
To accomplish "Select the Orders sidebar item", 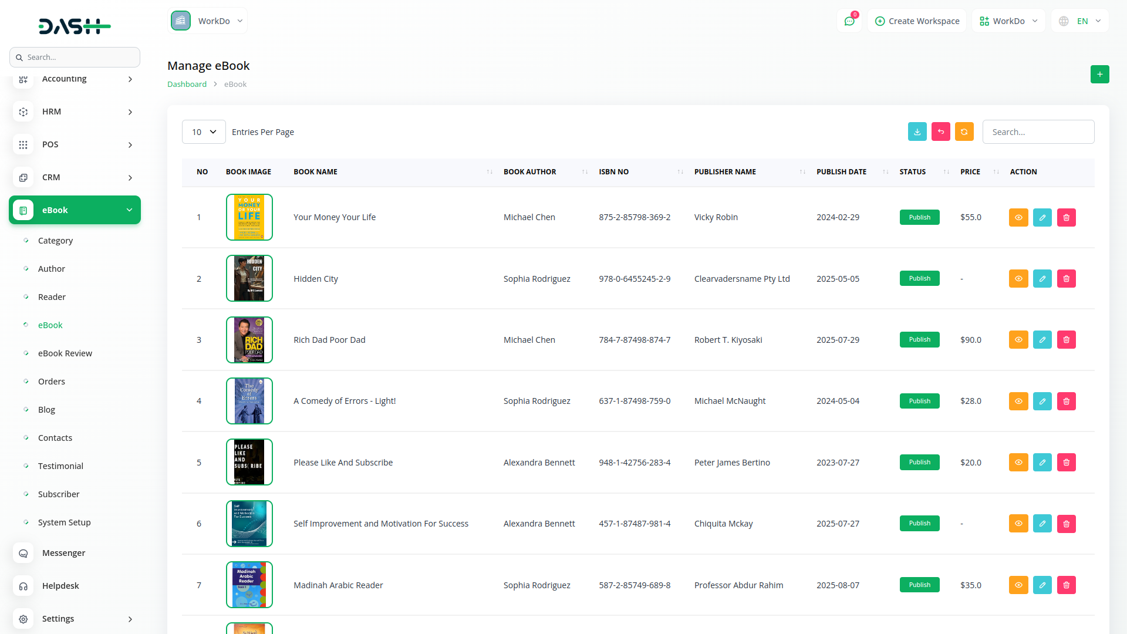I will [x=52, y=382].
